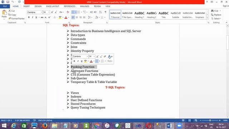Viewport: 229px width, 129px height.
Task: Click the Find binoculars icon
Action: (x=213, y=11)
